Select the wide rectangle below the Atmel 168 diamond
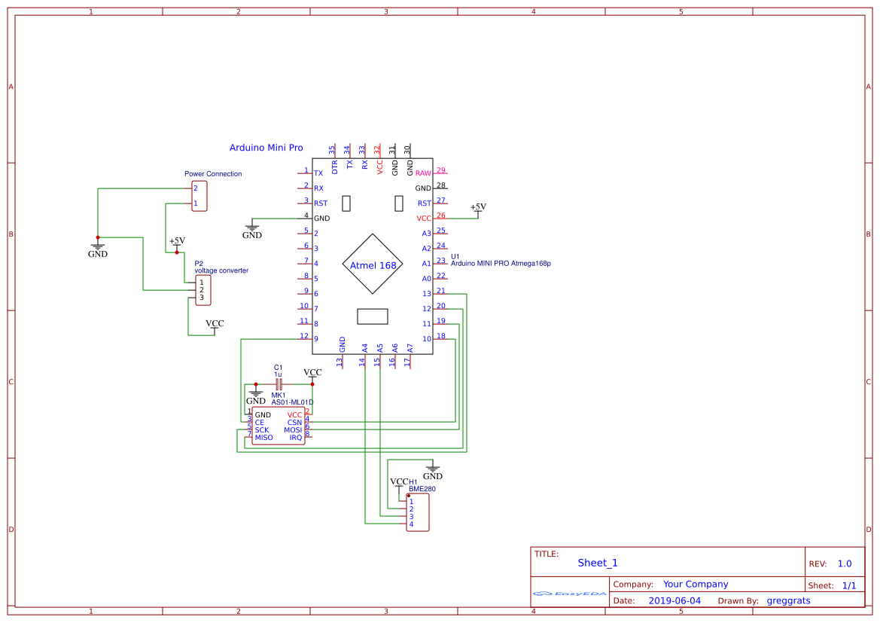This screenshot has width=880, height=623. [x=373, y=316]
